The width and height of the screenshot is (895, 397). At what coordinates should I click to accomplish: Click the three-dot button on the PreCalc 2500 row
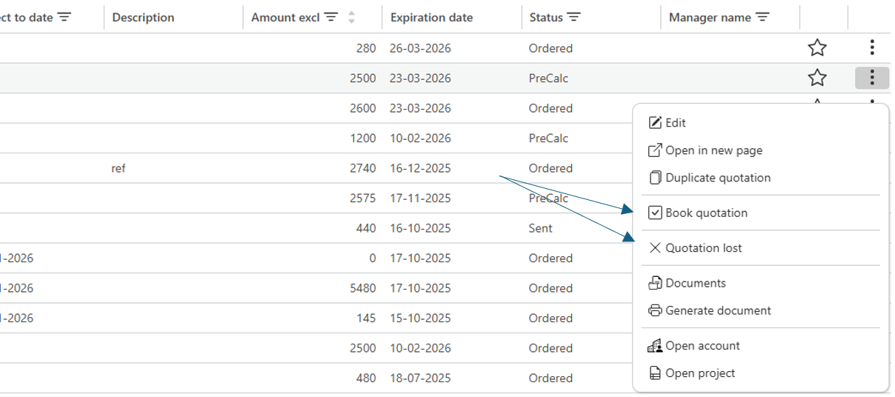[x=872, y=78]
